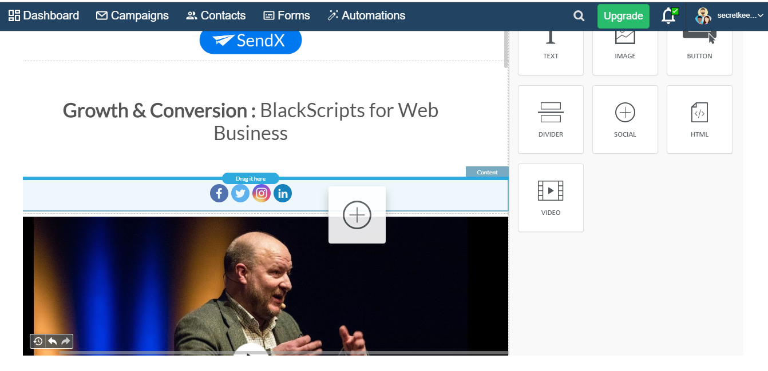Open the search magnifier
Image resolution: width=768 pixels, height=371 pixels.
coord(578,15)
